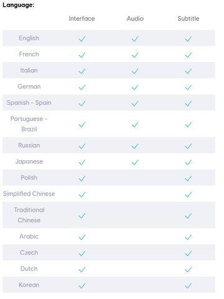Click the Korean language row label
The height and width of the screenshot is (299, 224).
[x=29, y=285]
